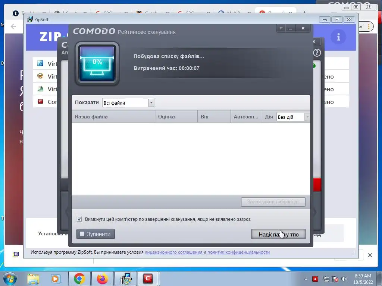Maximize the ZipSoft window
The height and width of the screenshot is (286, 382).
click(x=337, y=19)
